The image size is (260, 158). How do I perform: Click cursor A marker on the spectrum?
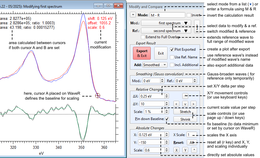[x=98, y=96]
